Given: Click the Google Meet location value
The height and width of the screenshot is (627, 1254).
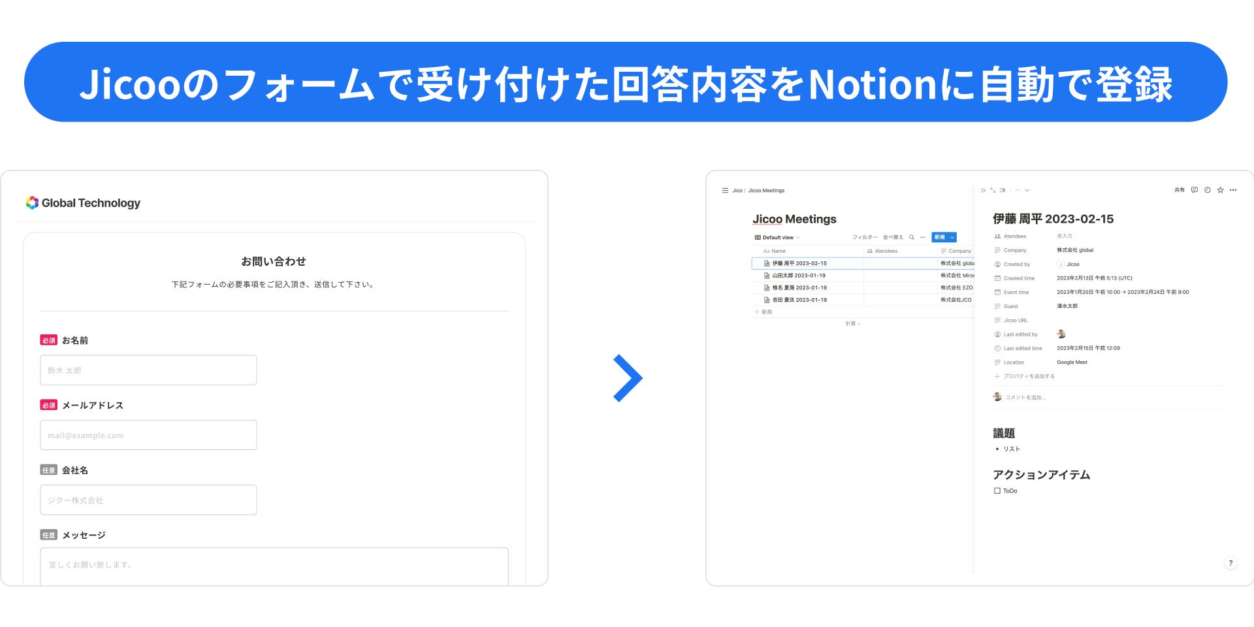Looking at the screenshot, I should (1072, 362).
